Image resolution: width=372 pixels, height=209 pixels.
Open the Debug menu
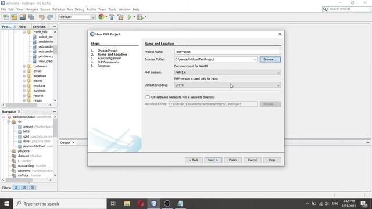80,9
